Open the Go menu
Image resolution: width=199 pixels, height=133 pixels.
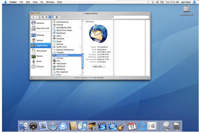click(42, 2)
